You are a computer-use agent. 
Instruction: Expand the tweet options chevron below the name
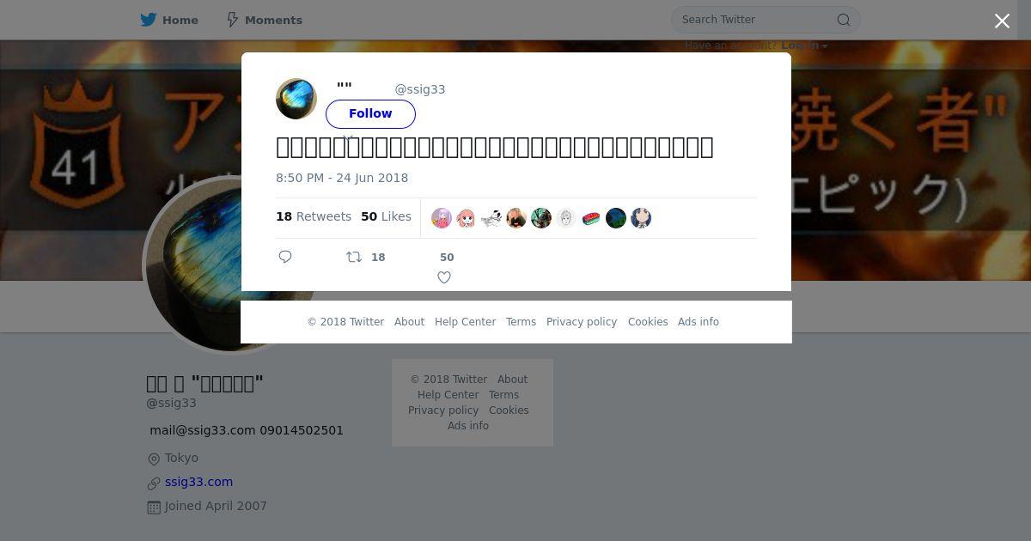click(348, 137)
